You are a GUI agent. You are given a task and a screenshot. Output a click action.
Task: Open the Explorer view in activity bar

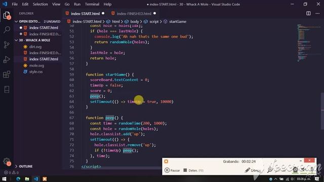point(7,16)
